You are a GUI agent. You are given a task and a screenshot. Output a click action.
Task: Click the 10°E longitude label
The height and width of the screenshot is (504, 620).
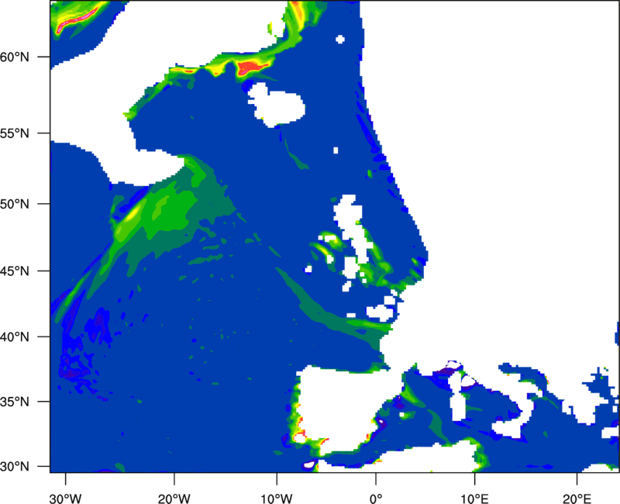474,499
